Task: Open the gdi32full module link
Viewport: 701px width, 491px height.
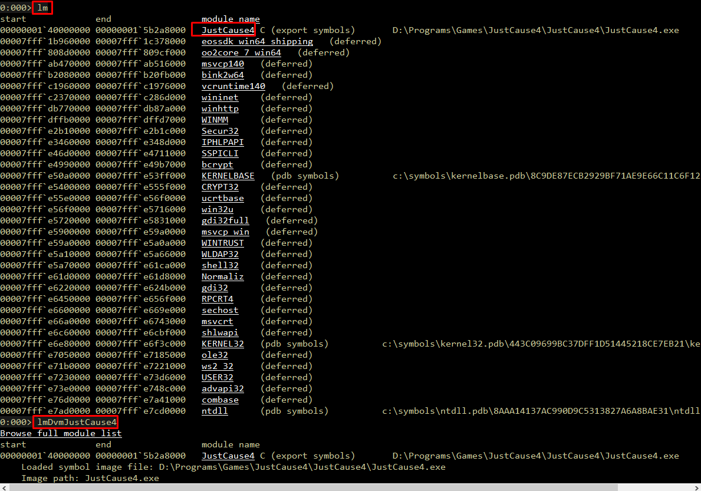Action: pyautogui.click(x=225, y=220)
